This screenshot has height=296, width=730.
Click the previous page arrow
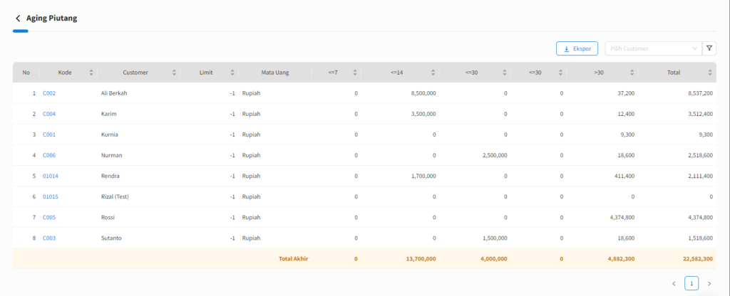(674, 283)
